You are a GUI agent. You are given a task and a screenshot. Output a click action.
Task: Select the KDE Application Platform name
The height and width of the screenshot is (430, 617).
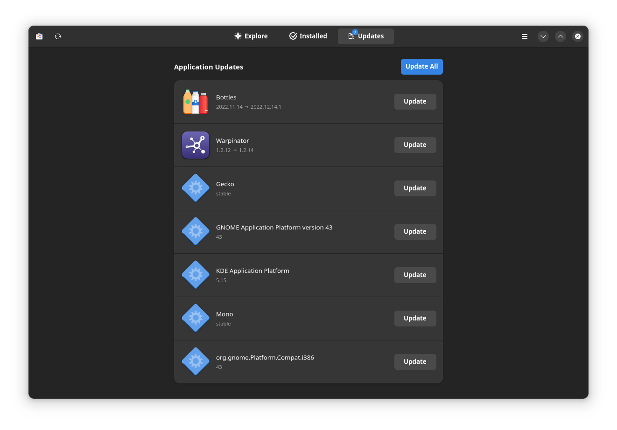252,271
